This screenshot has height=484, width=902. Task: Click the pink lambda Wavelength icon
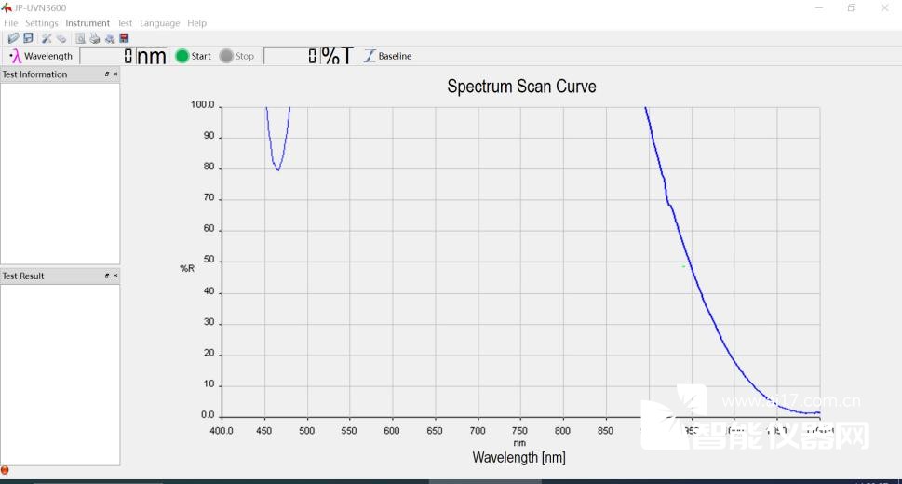pos(15,56)
